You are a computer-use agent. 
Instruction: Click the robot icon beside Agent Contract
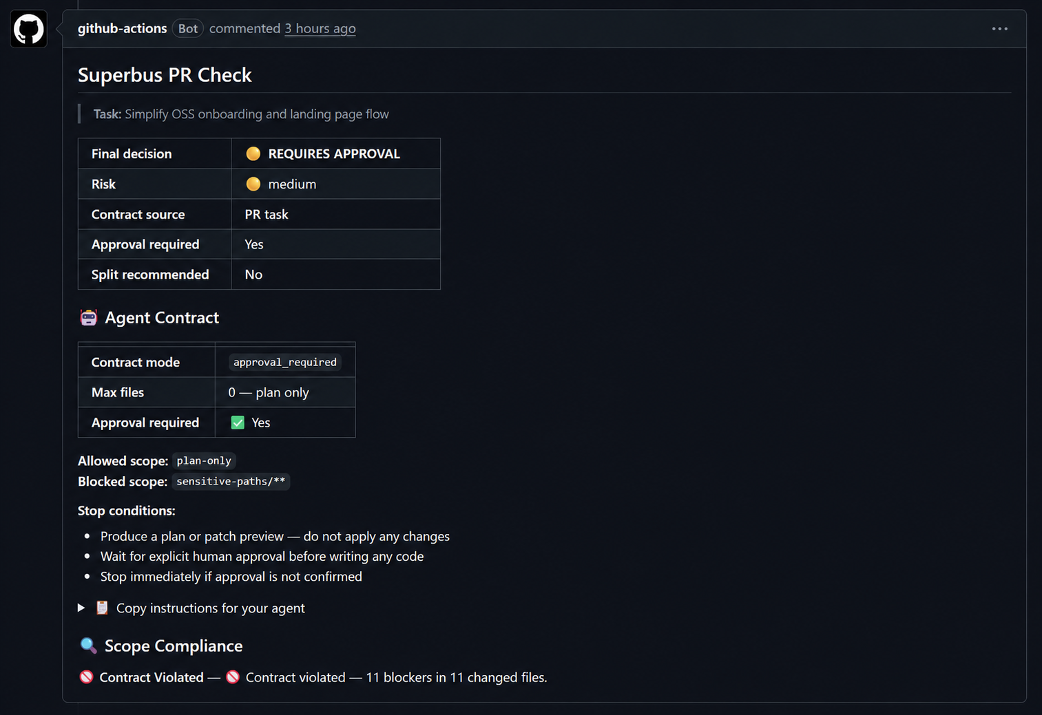click(x=89, y=317)
